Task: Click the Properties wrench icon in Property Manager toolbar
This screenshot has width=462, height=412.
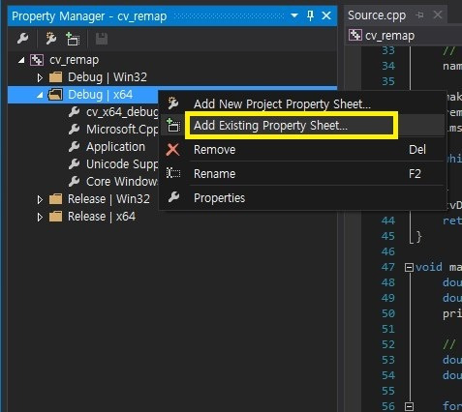Action: (x=22, y=39)
